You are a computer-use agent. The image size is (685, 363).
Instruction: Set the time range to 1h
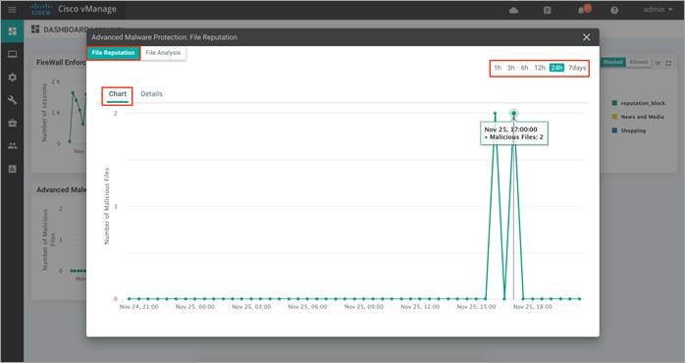tap(498, 68)
